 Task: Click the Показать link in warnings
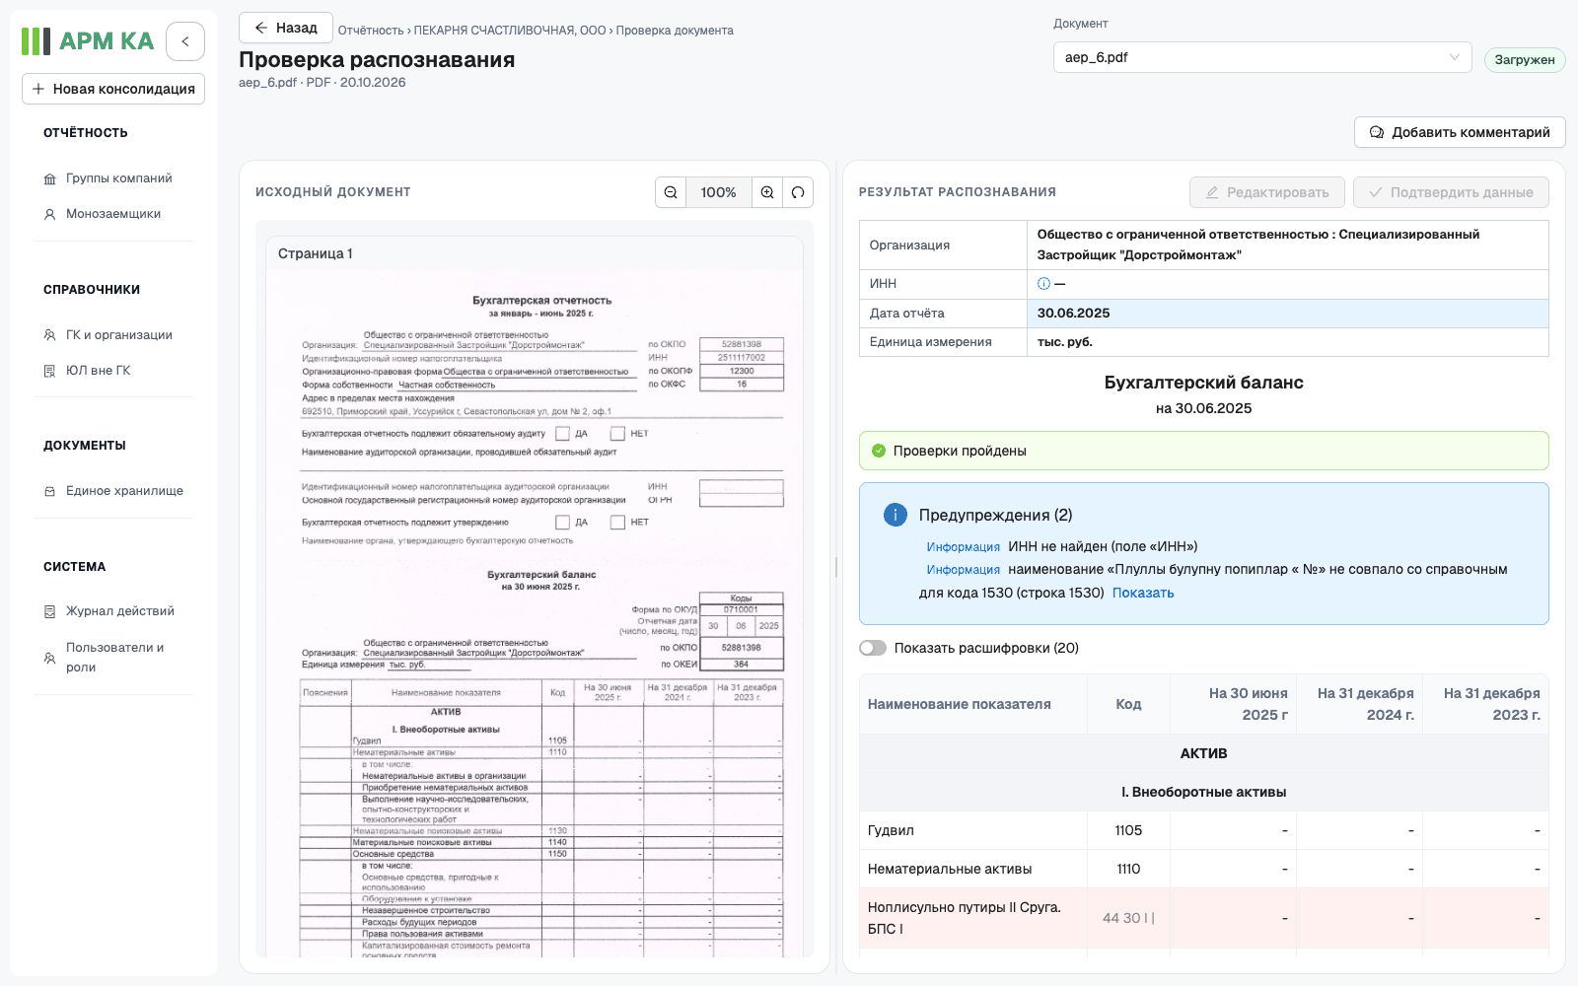tap(1143, 593)
